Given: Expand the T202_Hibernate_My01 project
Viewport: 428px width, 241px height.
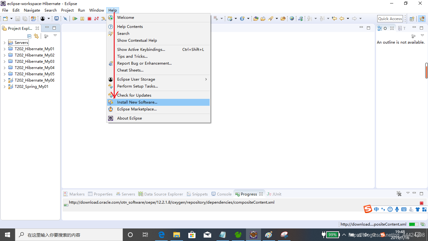Looking at the screenshot, I should (x=4, y=49).
